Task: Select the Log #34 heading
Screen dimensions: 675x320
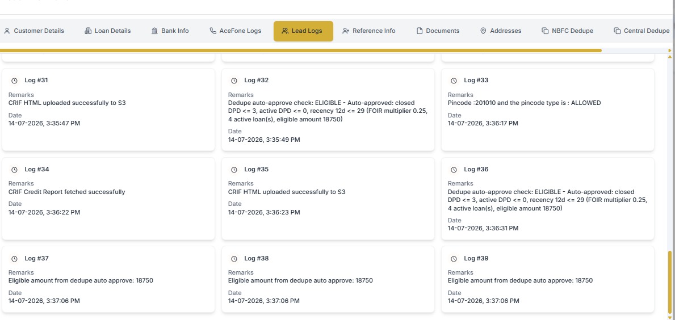Action: coord(36,170)
